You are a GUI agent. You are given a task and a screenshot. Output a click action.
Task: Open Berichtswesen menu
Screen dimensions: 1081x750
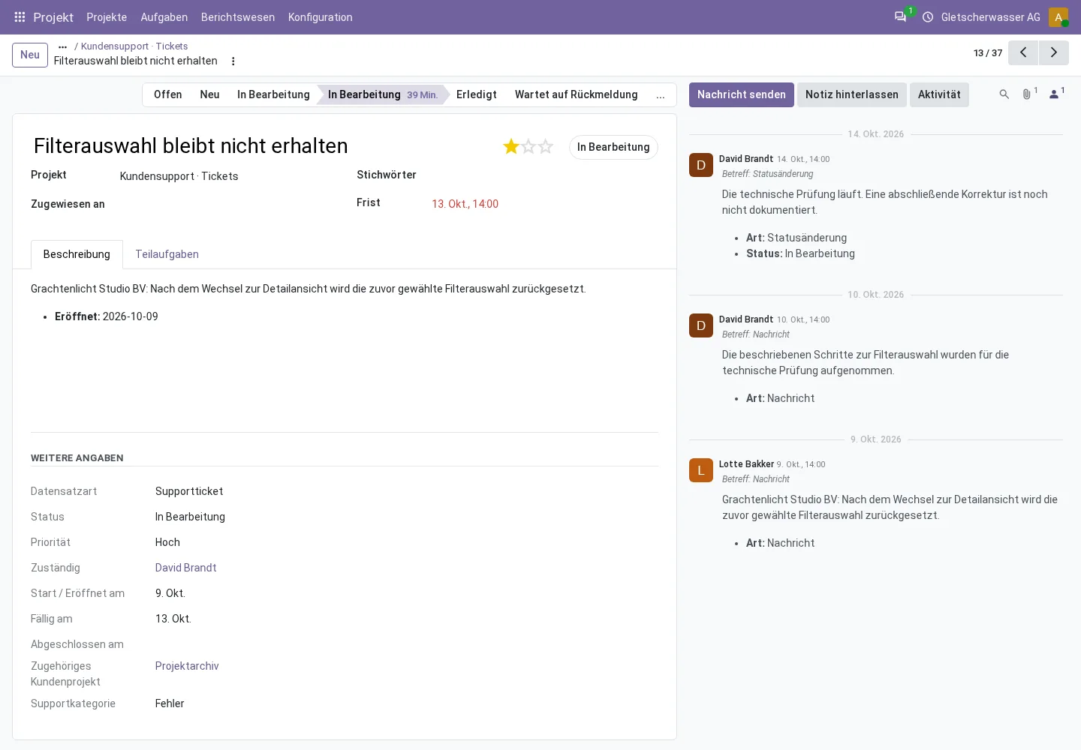click(x=238, y=17)
